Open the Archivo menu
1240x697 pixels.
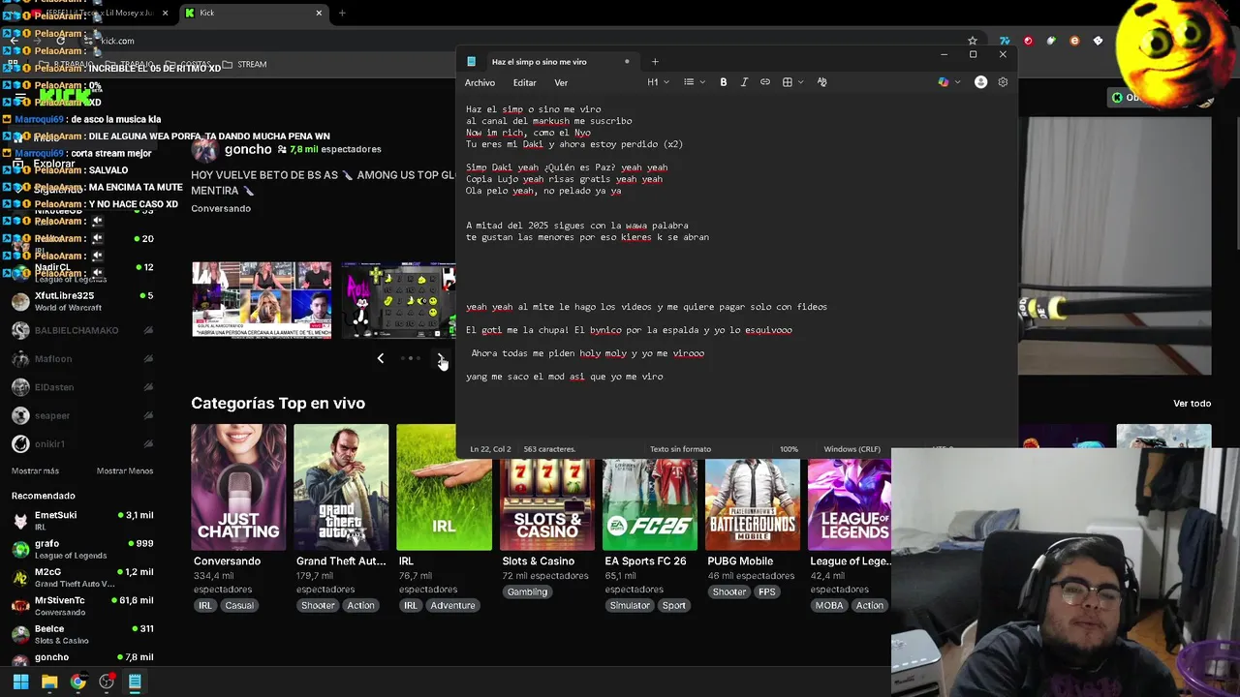(480, 83)
